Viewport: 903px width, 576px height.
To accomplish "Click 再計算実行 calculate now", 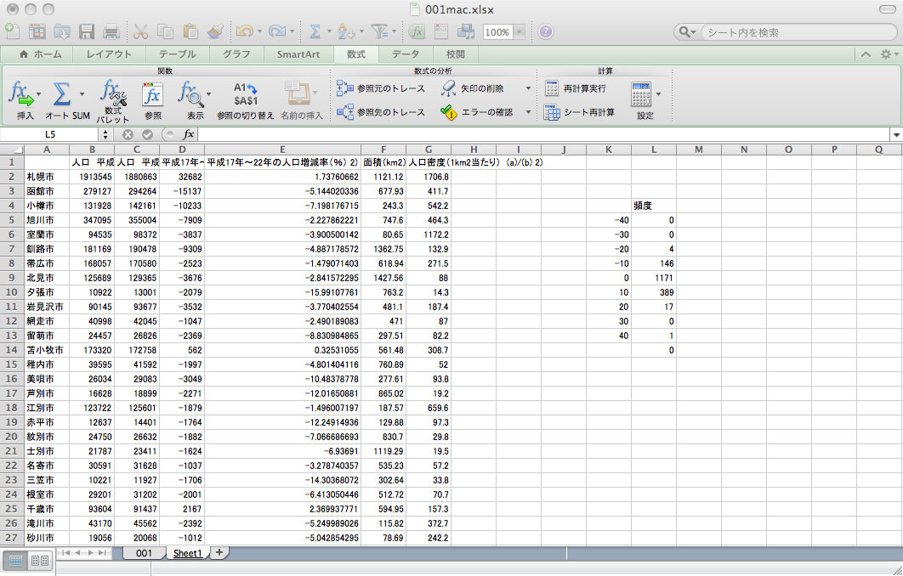I will pyautogui.click(x=575, y=88).
